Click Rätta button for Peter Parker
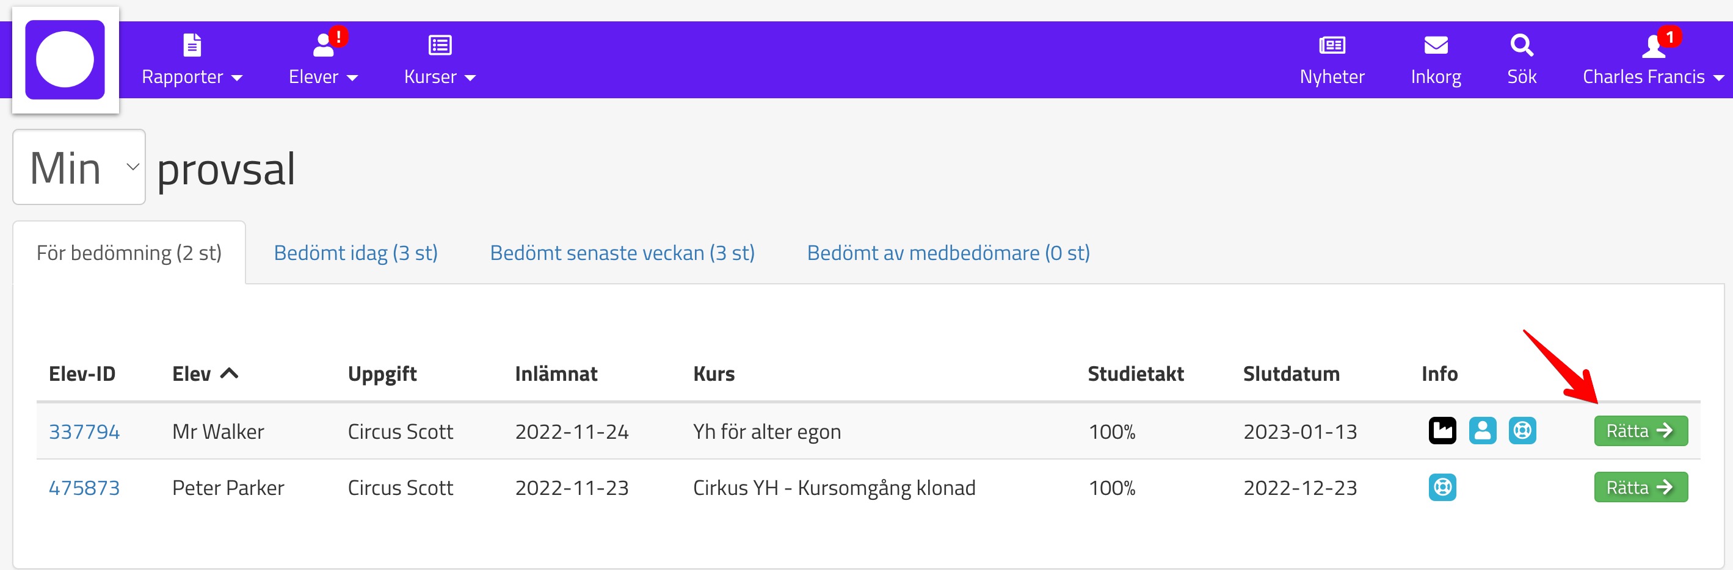Viewport: 1733px width, 570px height. click(1640, 488)
